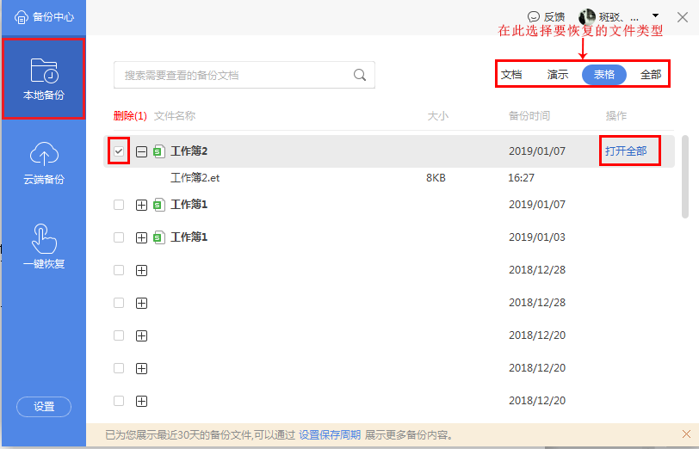Screen dimensions: 699x449
Task: Switch to the 文档 file type tab
Action: 511,74
